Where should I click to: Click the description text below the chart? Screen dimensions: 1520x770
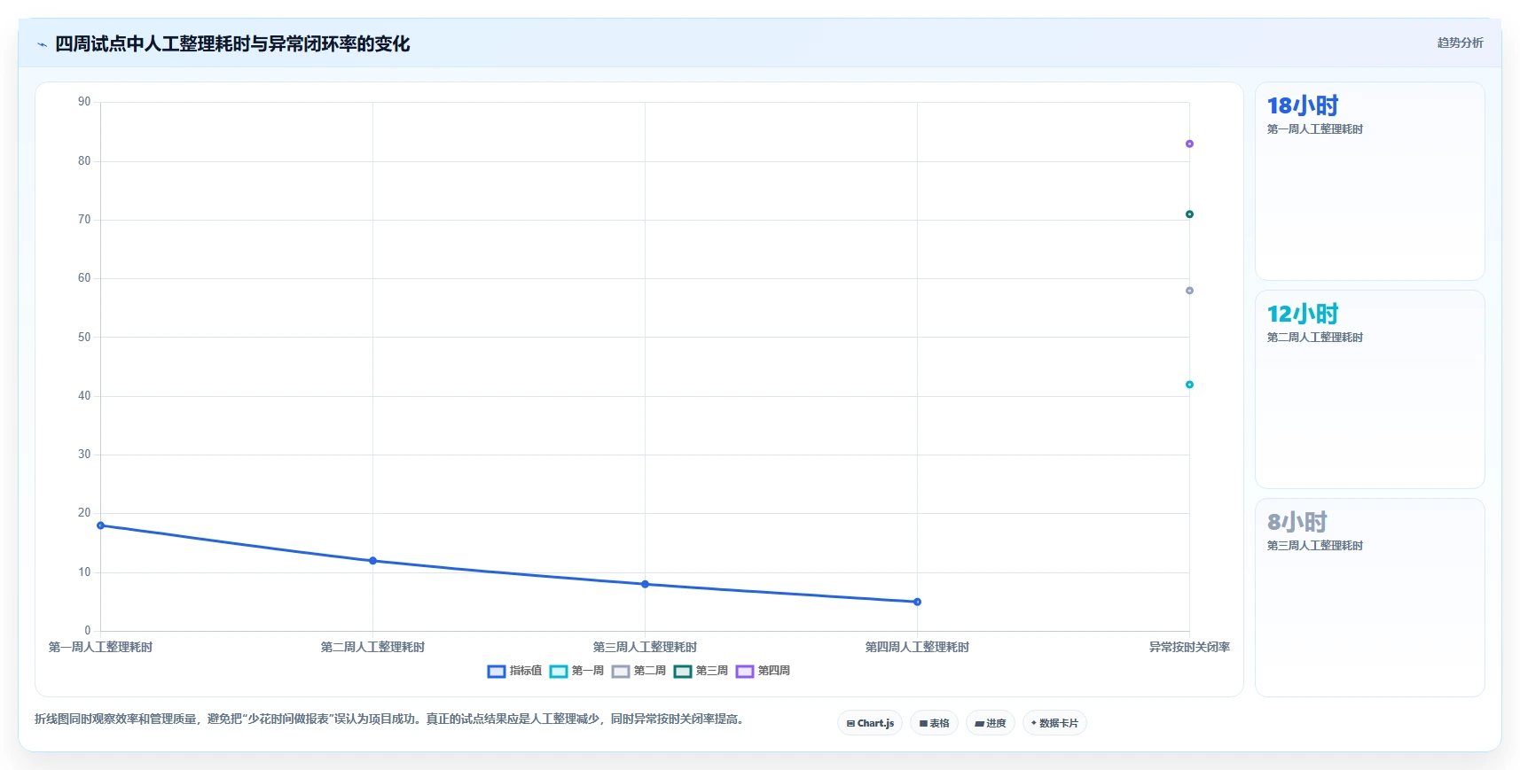point(388,719)
